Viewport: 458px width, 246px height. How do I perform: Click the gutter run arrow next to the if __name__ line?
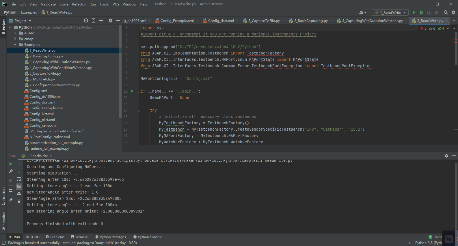[132, 91]
